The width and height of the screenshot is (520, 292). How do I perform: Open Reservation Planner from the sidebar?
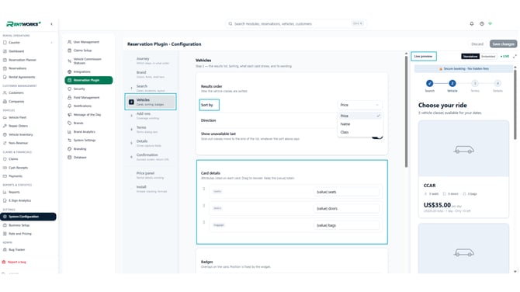(23, 60)
